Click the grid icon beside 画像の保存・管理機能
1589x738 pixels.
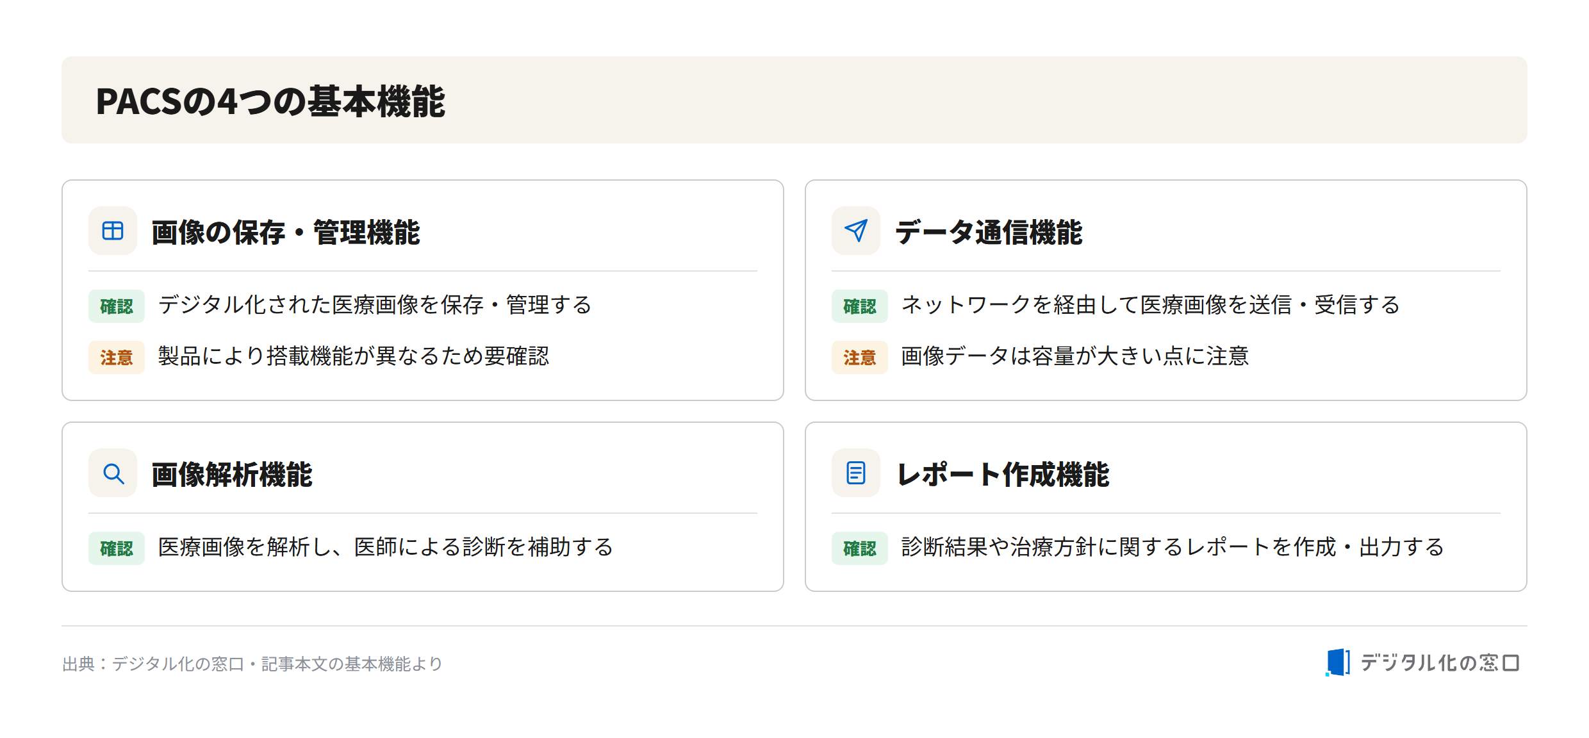pos(113,231)
